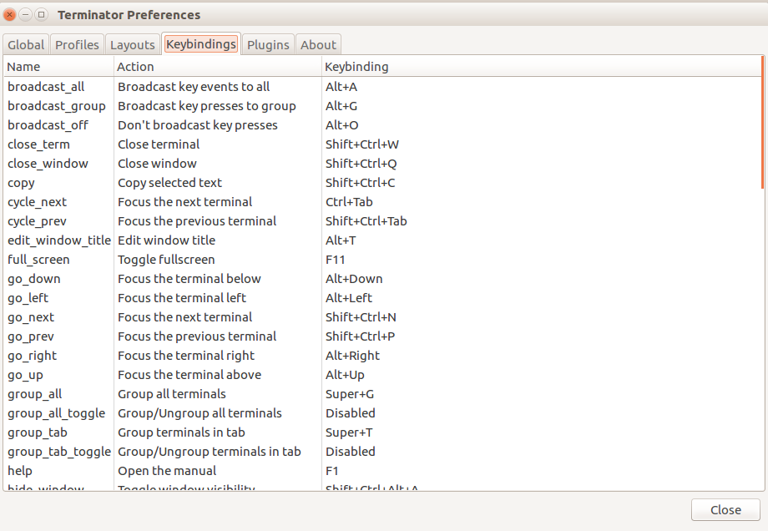The height and width of the screenshot is (531, 768).
Task: Select the close_window entry
Action: click(48, 164)
